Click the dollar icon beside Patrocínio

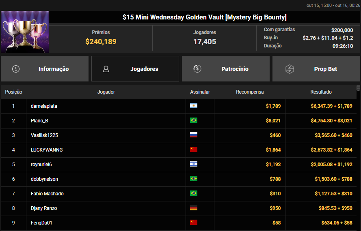click(x=197, y=69)
